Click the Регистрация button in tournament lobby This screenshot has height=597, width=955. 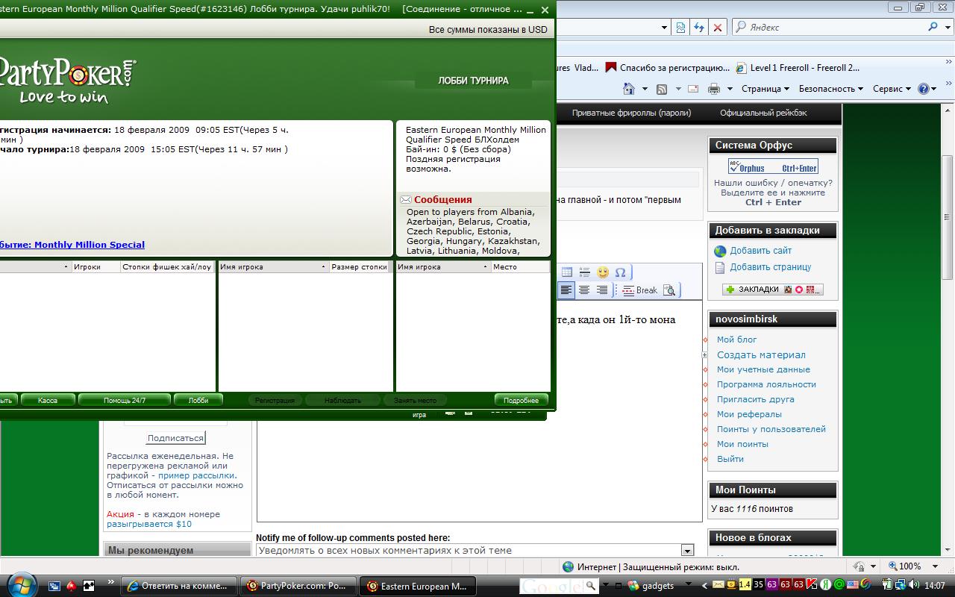(275, 401)
